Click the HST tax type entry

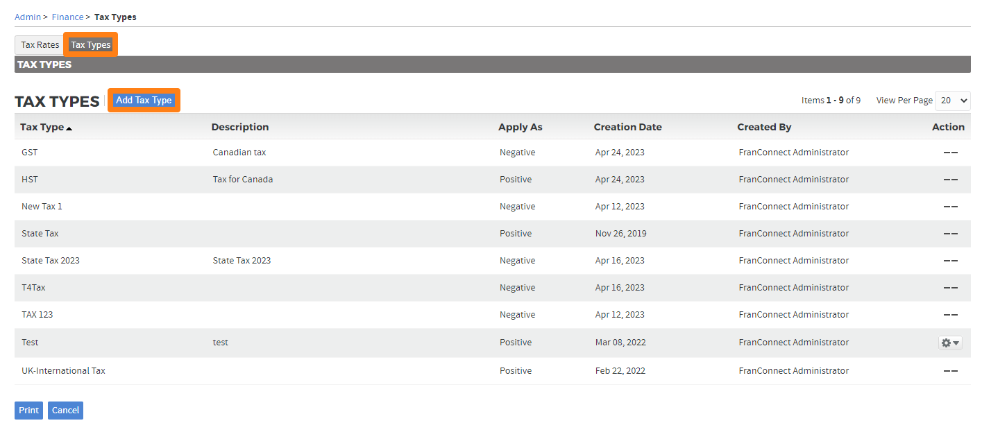point(30,180)
